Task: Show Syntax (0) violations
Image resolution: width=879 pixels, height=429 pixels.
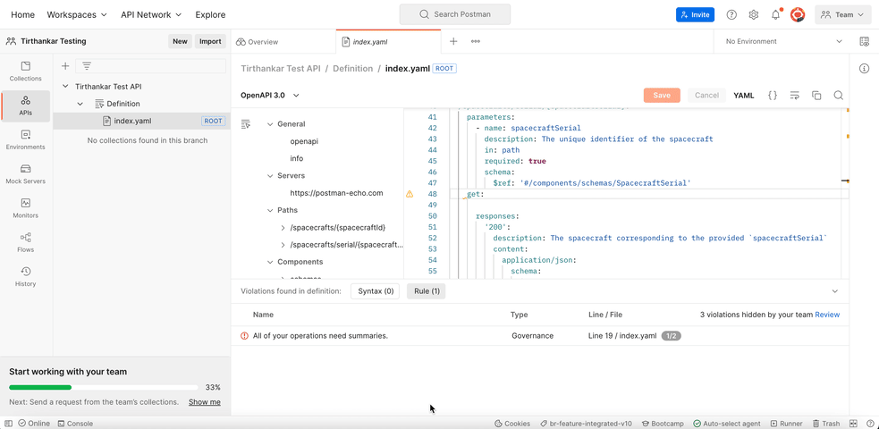Action: coord(375,291)
